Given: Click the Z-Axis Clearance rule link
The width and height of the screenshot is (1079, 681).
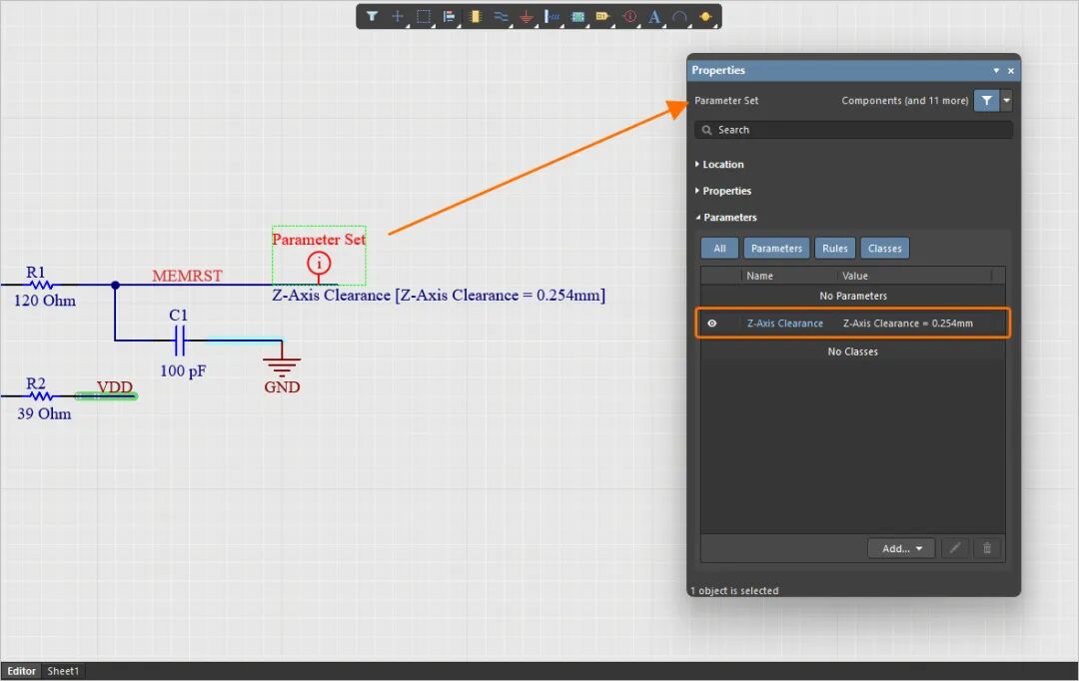Looking at the screenshot, I should coord(785,324).
